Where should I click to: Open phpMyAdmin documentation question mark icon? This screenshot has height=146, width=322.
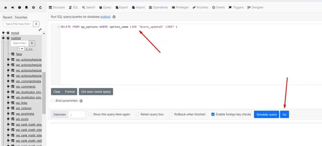tap(20, 7)
